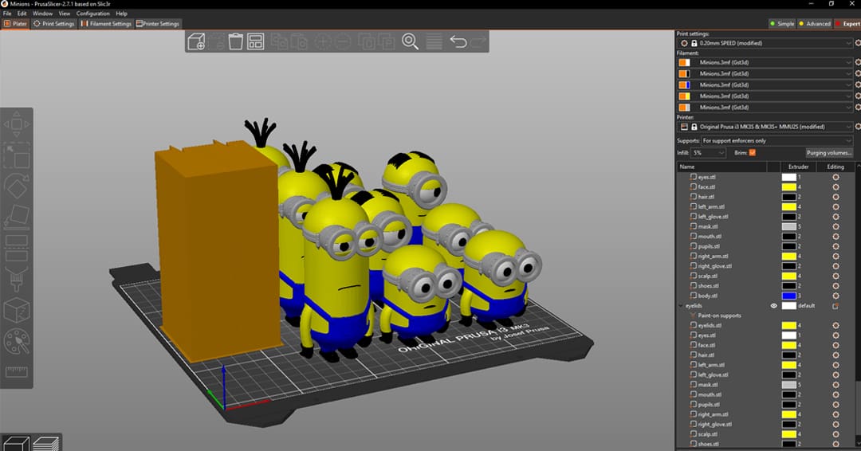Open the Printer preset dropdown
The height and width of the screenshot is (451, 861).
(765, 127)
